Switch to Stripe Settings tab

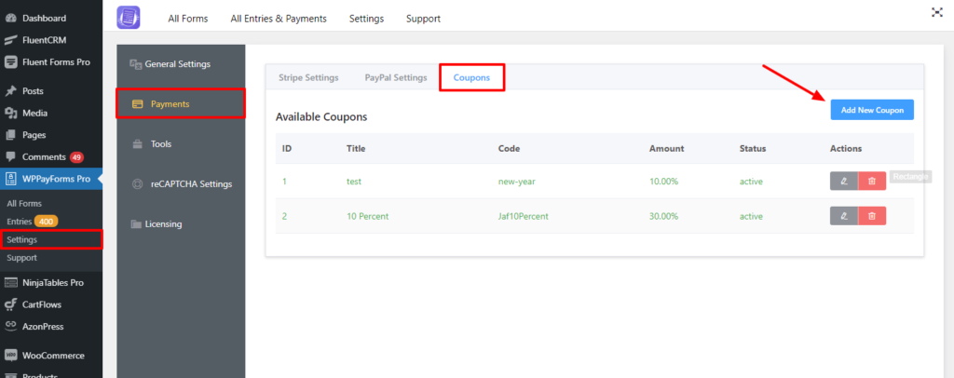pyautogui.click(x=308, y=77)
